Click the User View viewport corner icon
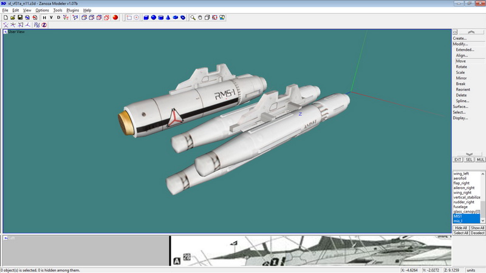486x273 pixels. click(5, 32)
